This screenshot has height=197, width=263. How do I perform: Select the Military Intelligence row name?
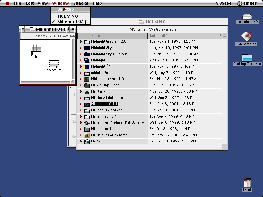tap(108, 98)
